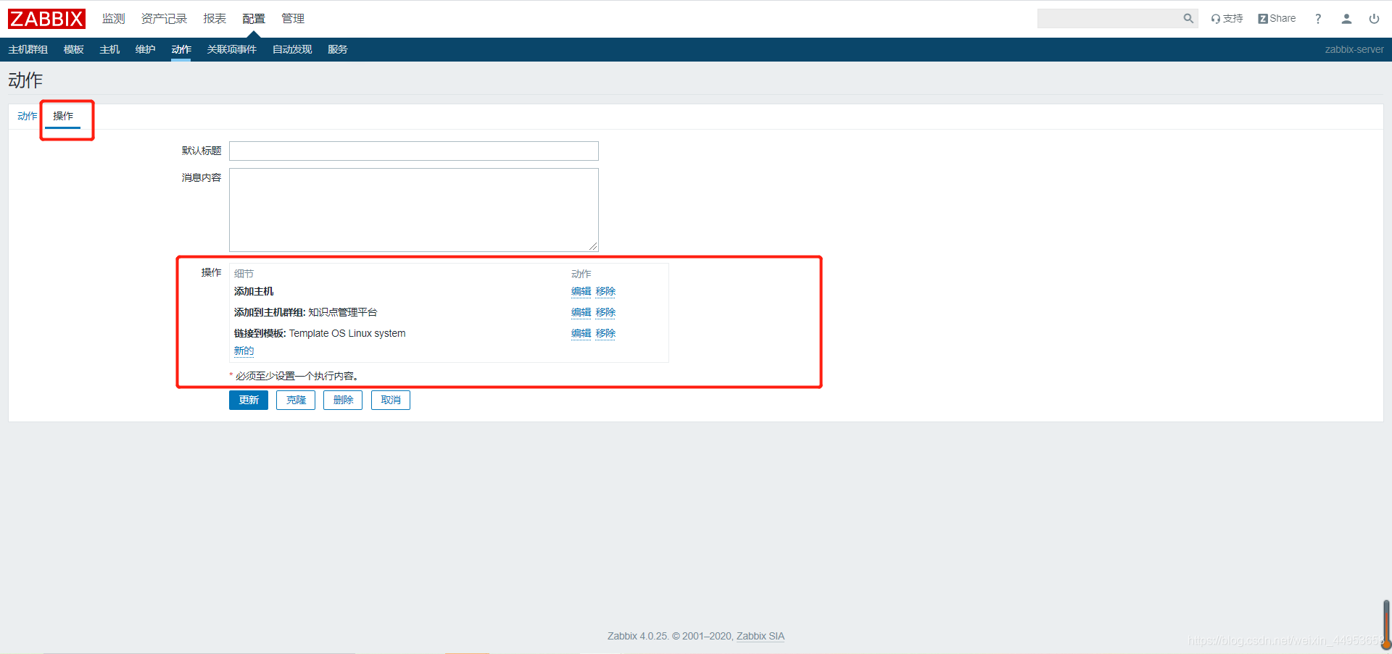Screen dimensions: 1392x654
Task: Go to 模板 submenu
Action: point(74,49)
